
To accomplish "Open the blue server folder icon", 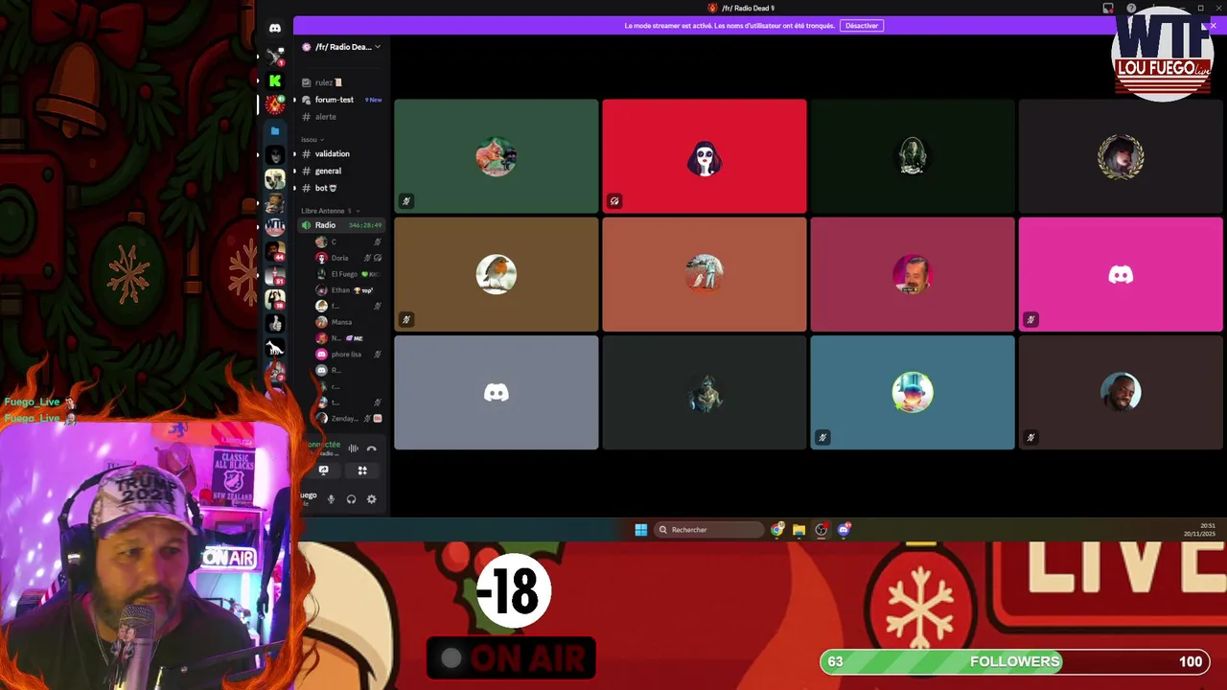I will [x=275, y=130].
